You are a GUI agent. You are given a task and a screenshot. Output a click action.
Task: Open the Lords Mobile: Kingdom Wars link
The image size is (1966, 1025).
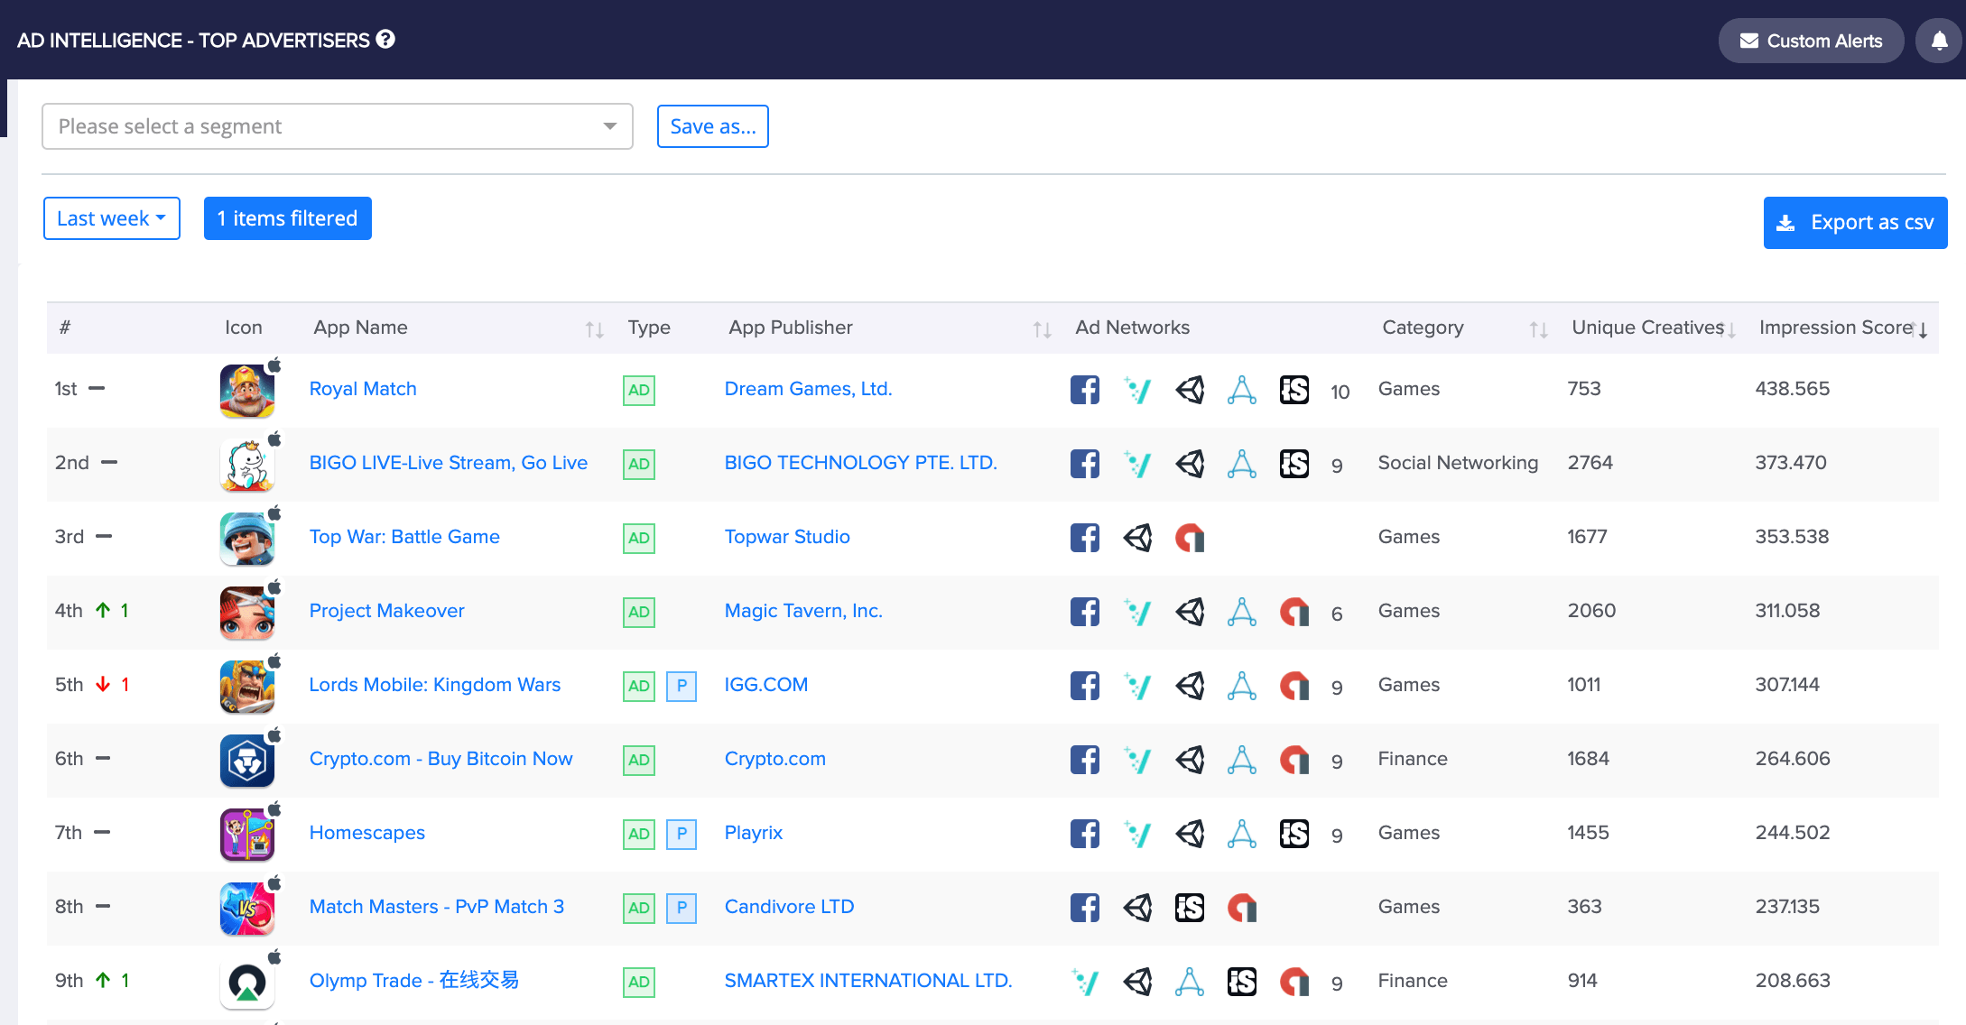435,685
